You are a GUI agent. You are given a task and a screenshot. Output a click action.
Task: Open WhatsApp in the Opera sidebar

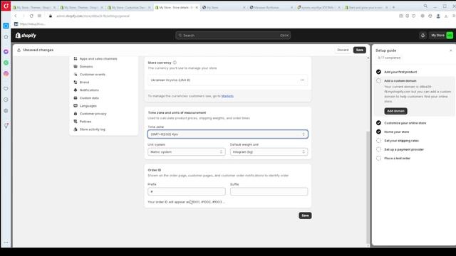[x=6, y=63]
